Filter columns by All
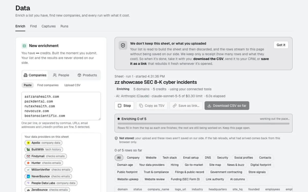 tap(119, 158)
